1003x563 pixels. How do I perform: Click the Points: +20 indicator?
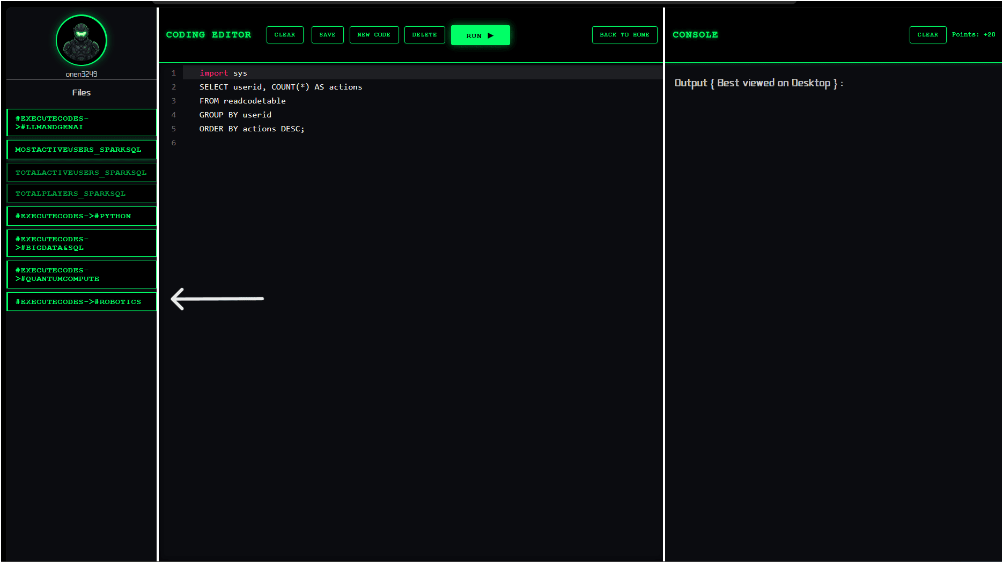click(x=973, y=35)
